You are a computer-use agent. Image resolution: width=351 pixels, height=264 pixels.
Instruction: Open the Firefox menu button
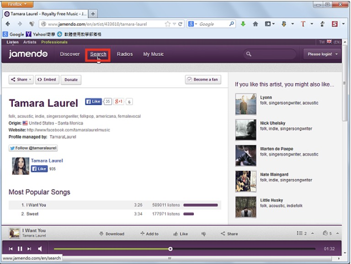click(x=17, y=4)
